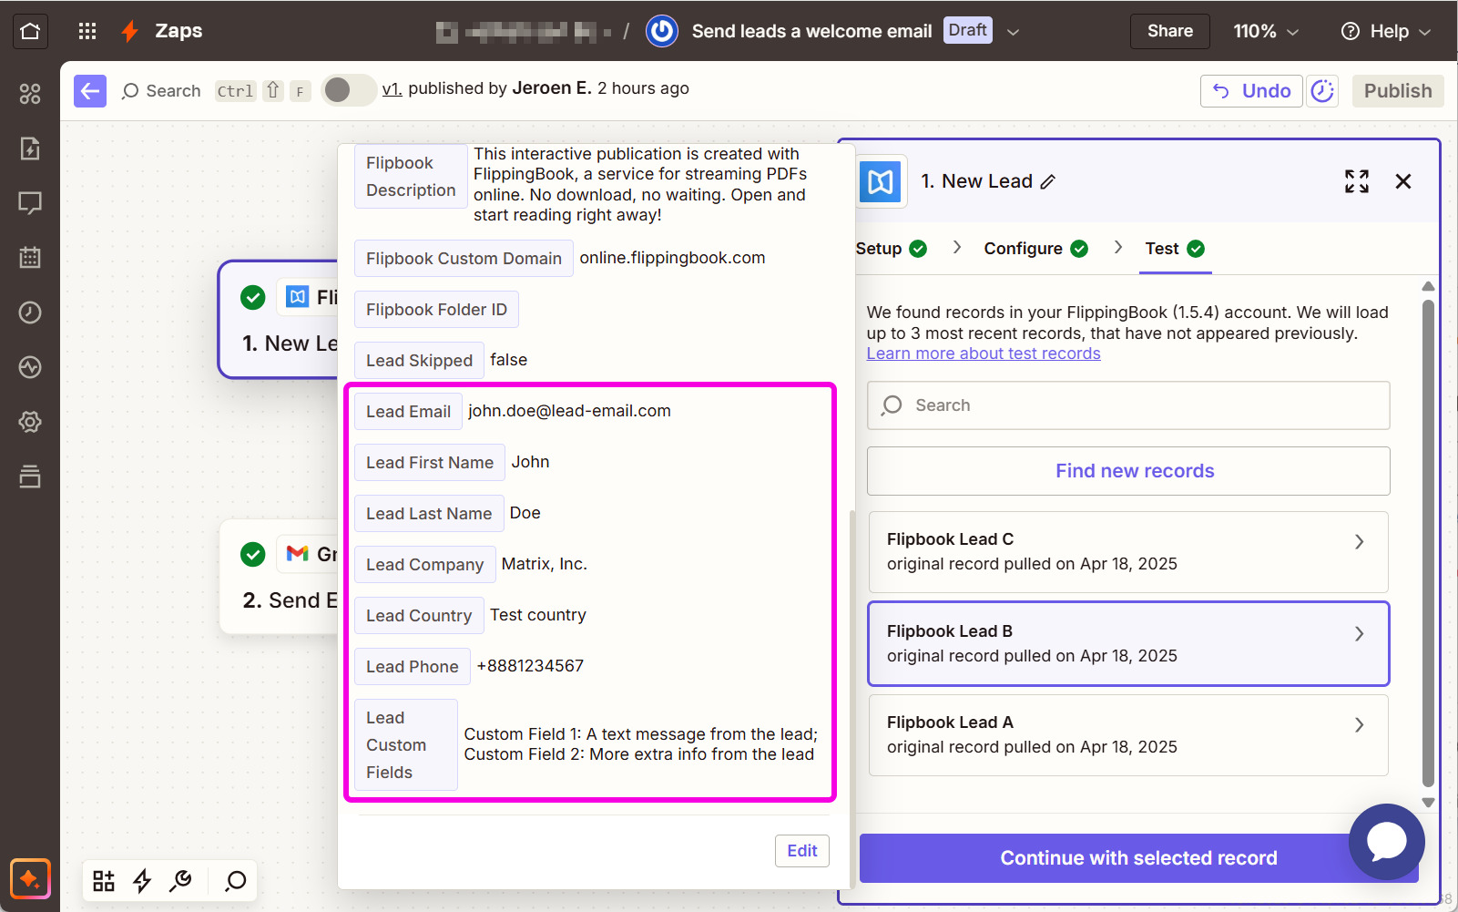
Task: Click the record popup vertical scrollbar
Action: click(852, 697)
